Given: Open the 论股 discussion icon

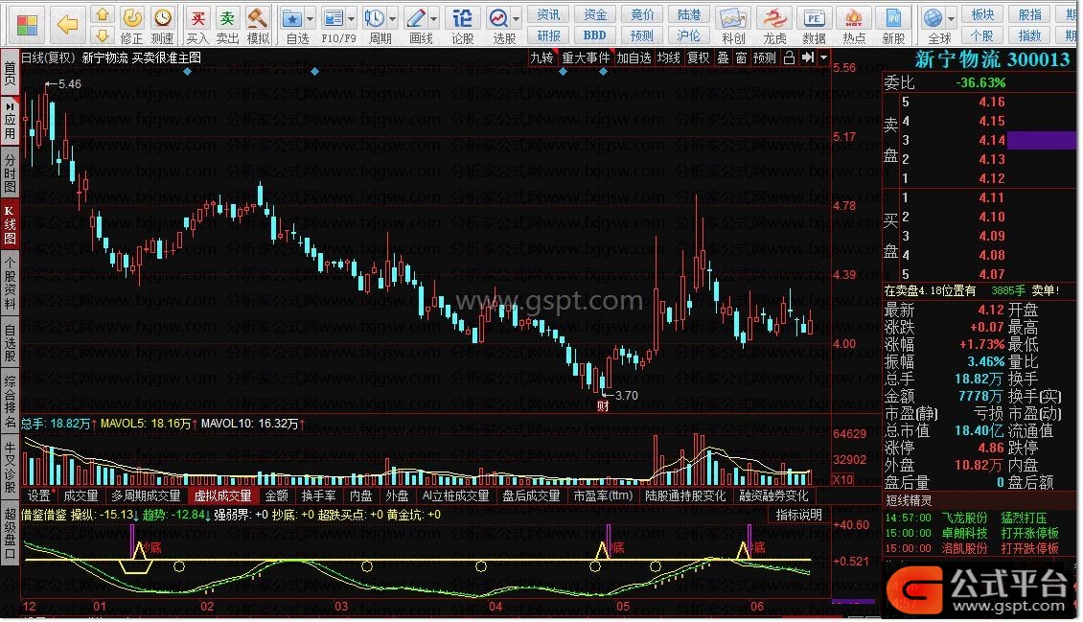Looking at the screenshot, I should tap(462, 26).
